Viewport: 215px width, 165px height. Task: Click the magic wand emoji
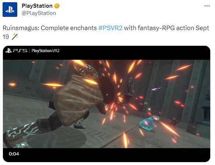pyautogui.click(x=15, y=37)
